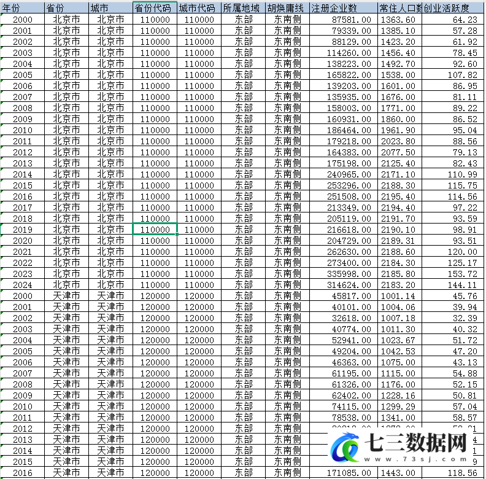Select the activity value 32.39
Screen dimensions: 486x479
(453, 318)
